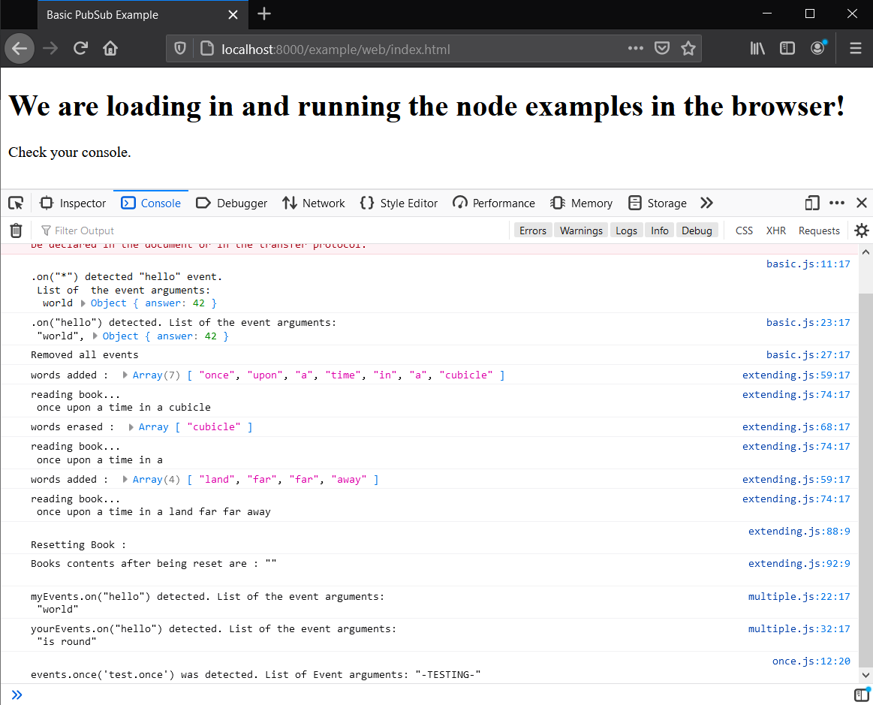Toggle the Info filter
The width and height of the screenshot is (873, 705).
(x=659, y=230)
